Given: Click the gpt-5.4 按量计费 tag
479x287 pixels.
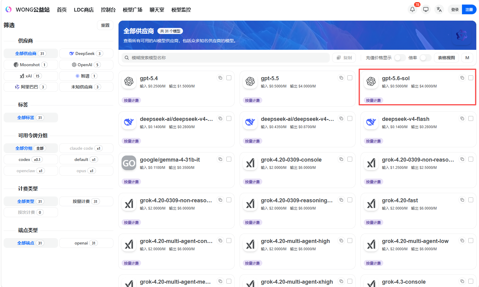Looking at the screenshot, I should tap(131, 101).
